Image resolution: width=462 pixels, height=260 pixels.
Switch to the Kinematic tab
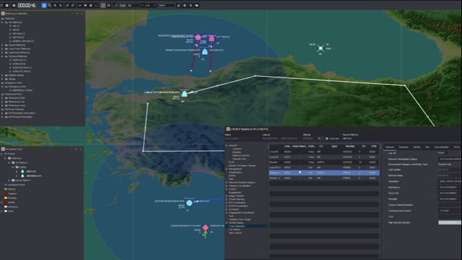click(x=404, y=147)
